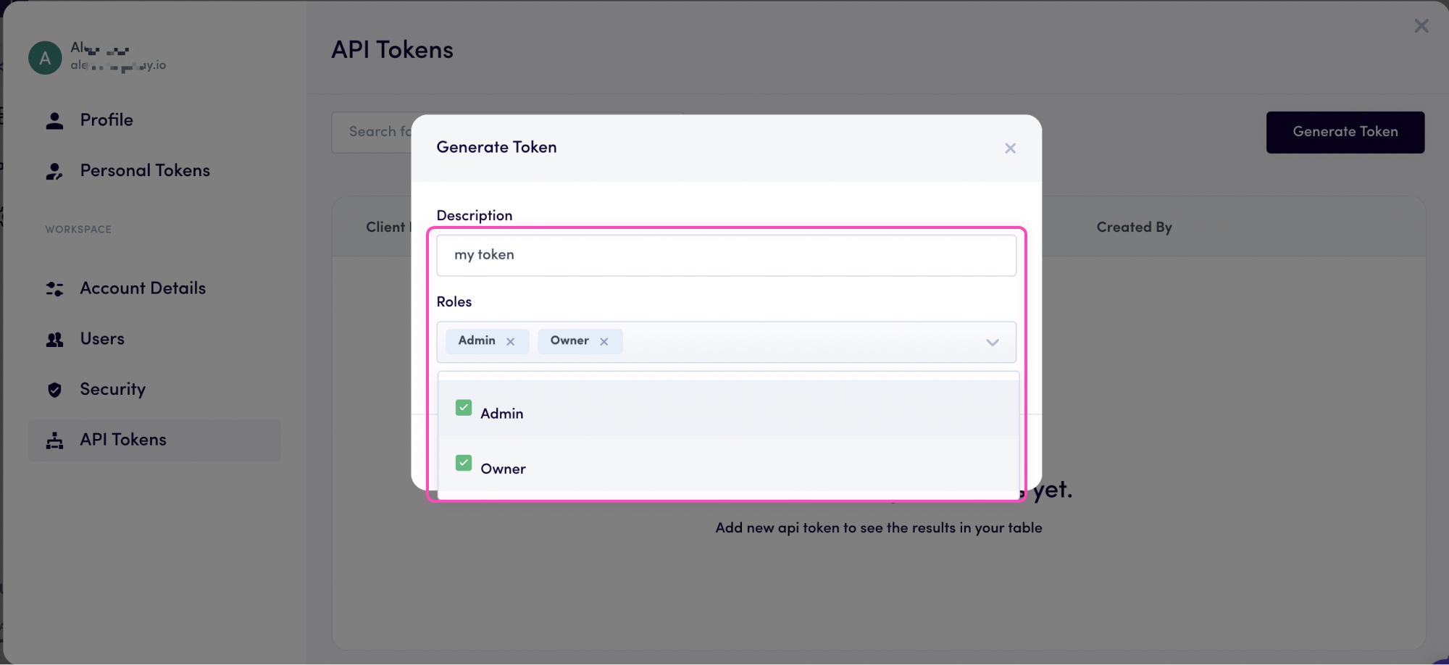Image resolution: width=1449 pixels, height=665 pixels.
Task: Remove the Admin role chip via its X
Action: pyautogui.click(x=510, y=340)
